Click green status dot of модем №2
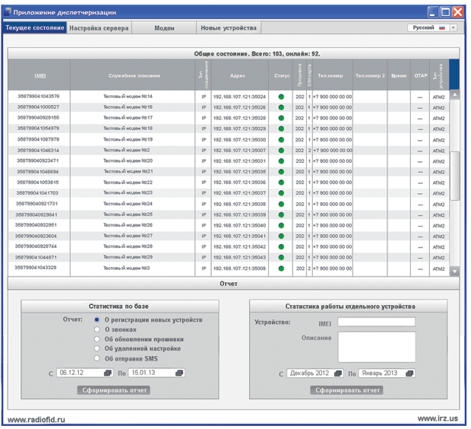 [281, 150]
